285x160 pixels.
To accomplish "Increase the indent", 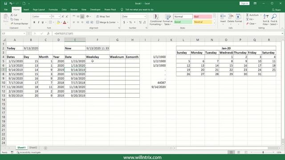I will pos(92,22).
